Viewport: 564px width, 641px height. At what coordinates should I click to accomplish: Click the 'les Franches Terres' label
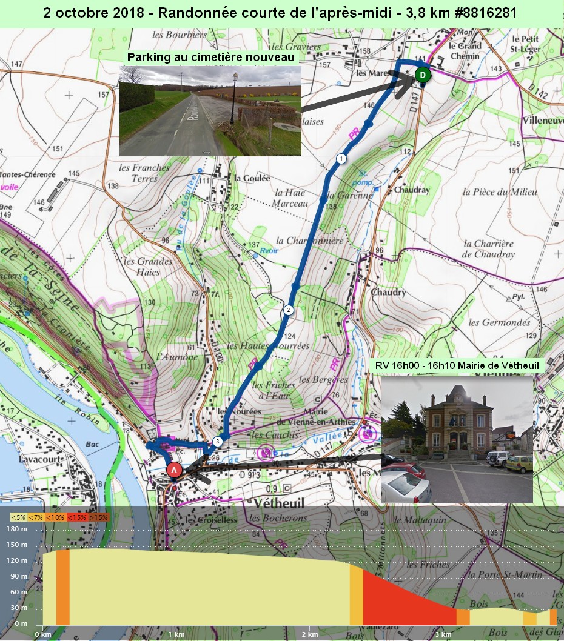pyautogui.click(x=144, y=173)
